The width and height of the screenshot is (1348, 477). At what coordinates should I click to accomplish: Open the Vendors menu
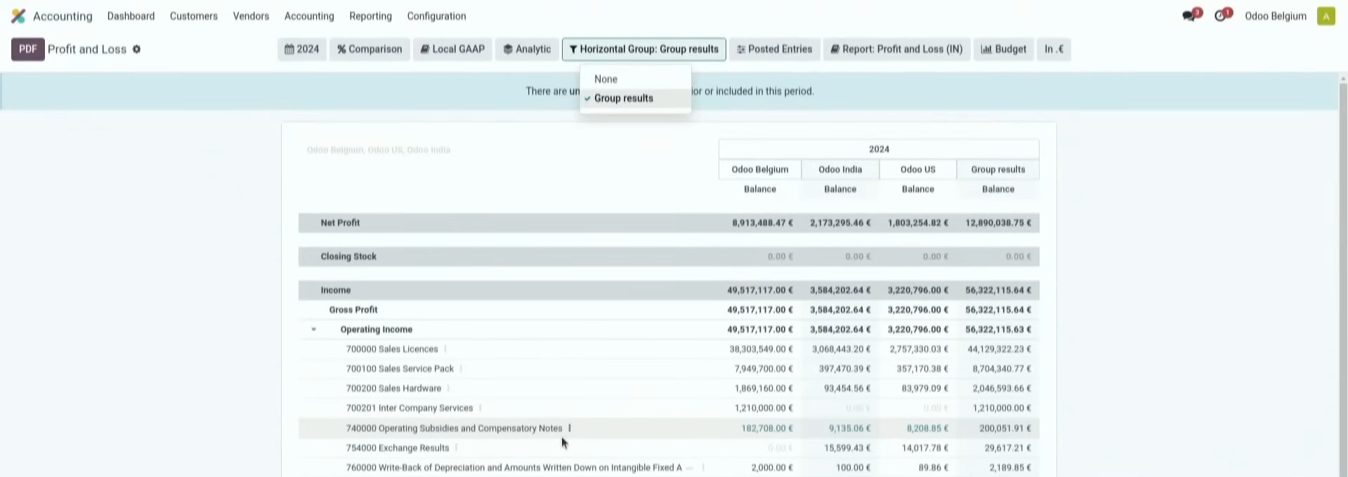coord(251,15)
